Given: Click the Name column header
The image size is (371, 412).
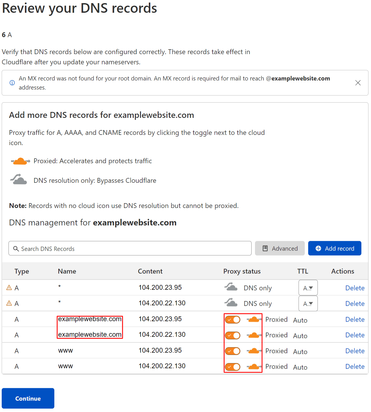Looking at the screenshot, I should 67,271.
